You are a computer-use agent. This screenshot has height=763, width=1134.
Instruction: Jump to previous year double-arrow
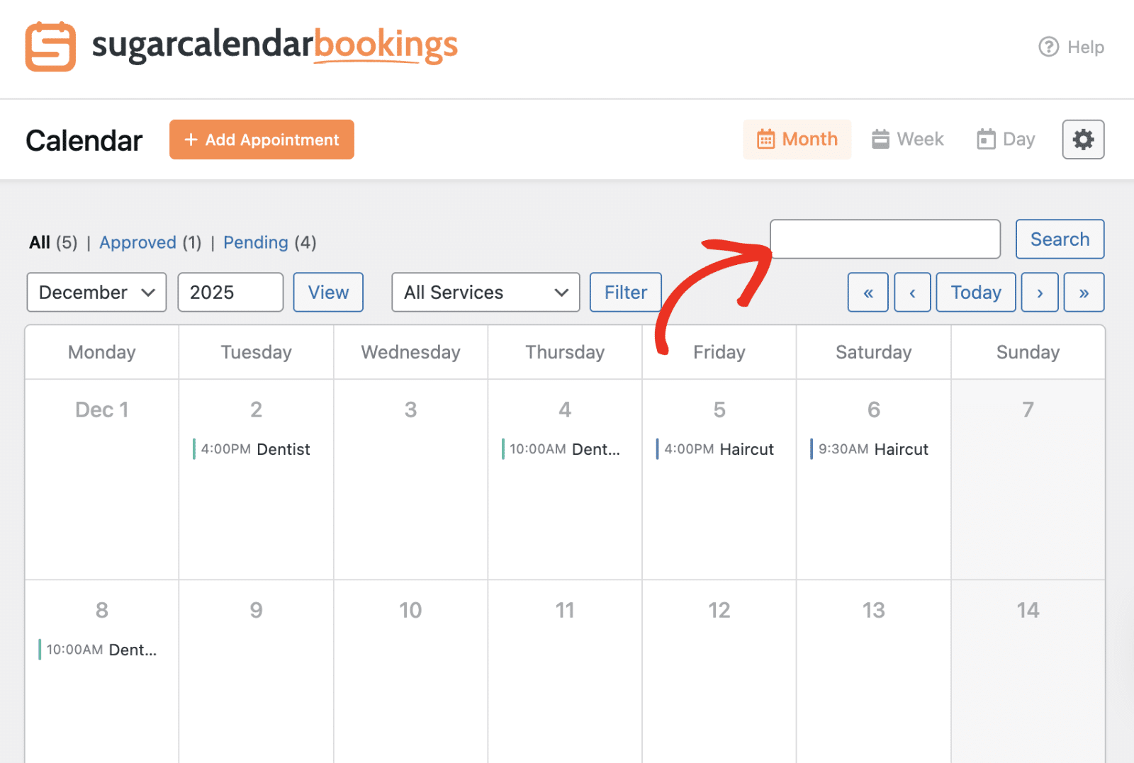click(868, 293)
